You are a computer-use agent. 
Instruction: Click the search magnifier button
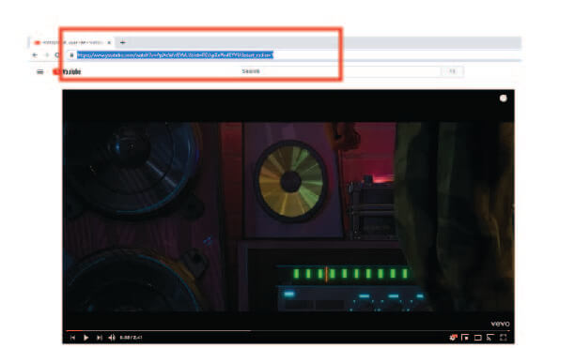coord(453,71)
